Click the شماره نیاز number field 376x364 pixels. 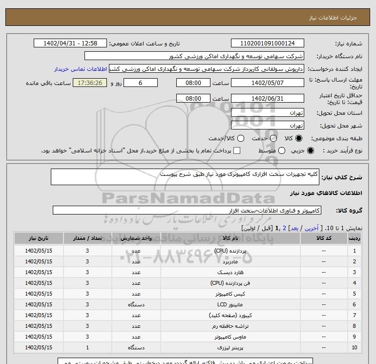[268, 43]
